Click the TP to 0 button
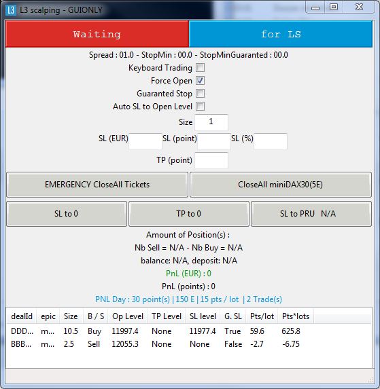Viewport: 380px width, 389px height. 189,214
